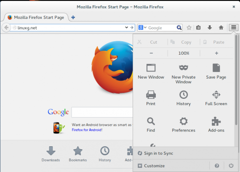240x172 pixels.
Task: Open the downloads arrow in toolbar
Action: coord(210,28)
